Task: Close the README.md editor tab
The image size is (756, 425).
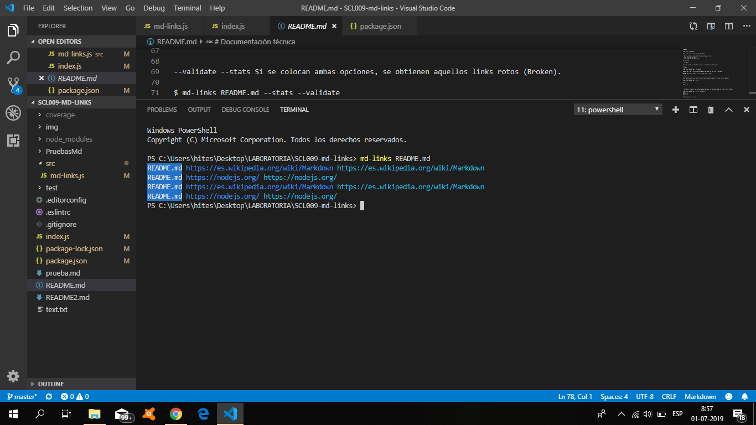Action: [x=334, y=26]
